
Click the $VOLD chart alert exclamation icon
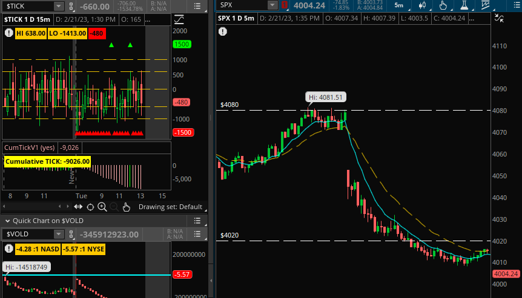click(x=9, y=248)
